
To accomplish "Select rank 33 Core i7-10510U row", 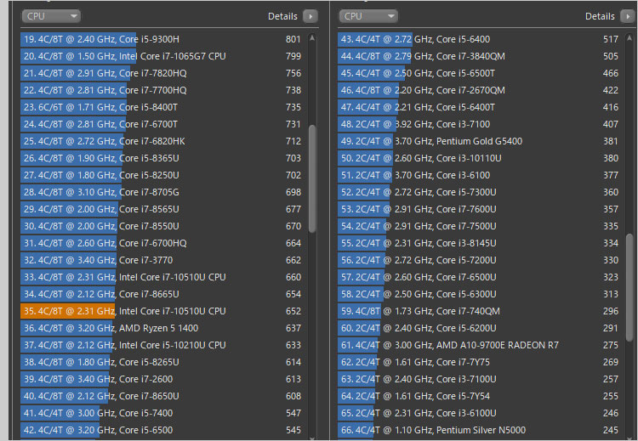I will (162, 277).
